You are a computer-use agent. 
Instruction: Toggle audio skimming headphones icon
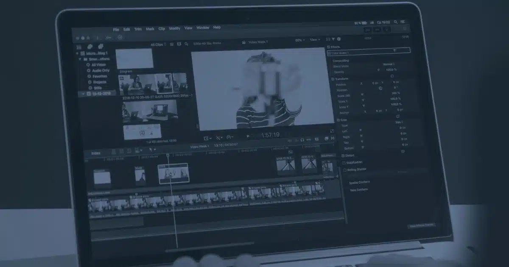click(x=302, y=139)
